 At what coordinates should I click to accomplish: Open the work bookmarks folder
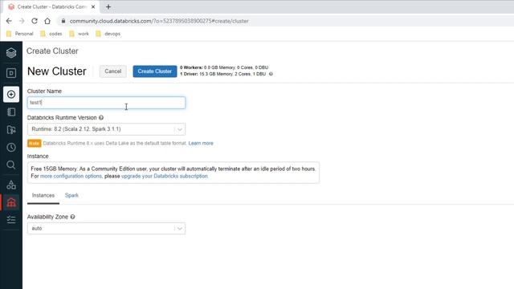79,34
